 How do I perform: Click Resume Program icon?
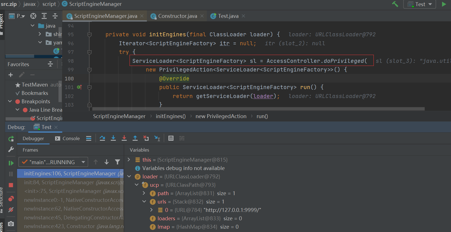click(11, 163)
